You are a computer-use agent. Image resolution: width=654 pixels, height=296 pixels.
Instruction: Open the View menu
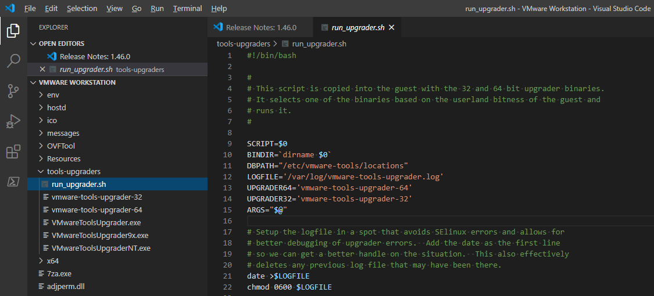[x=115, y=8]
